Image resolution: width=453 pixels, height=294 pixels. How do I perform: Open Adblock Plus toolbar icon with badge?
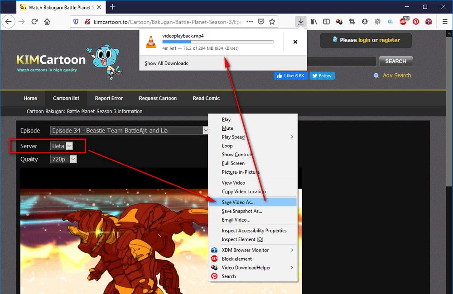[404, 21]
